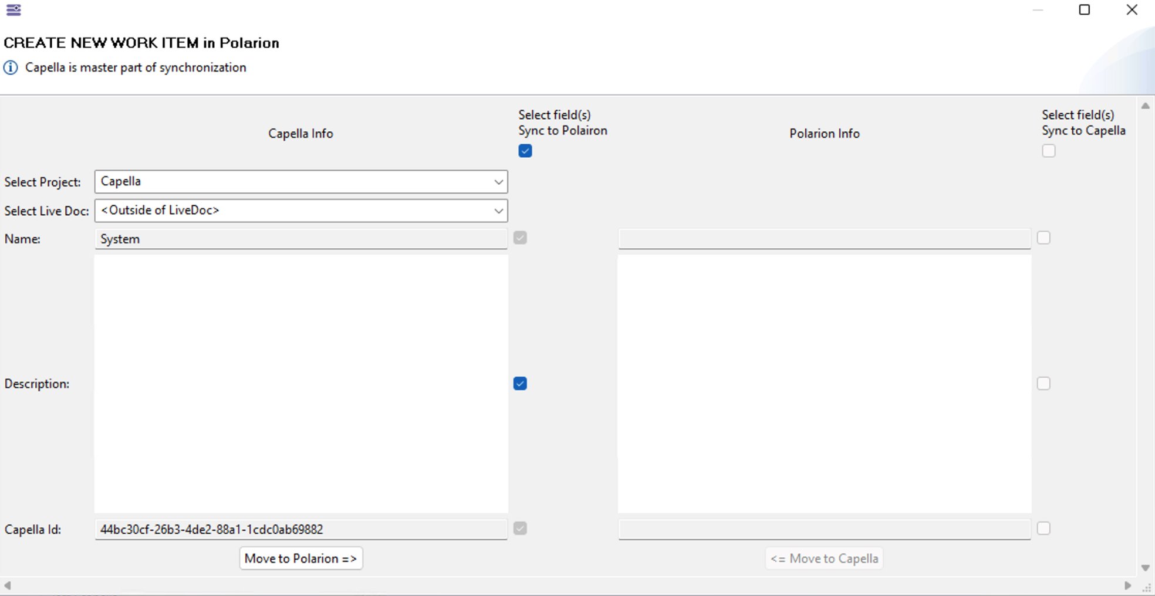Screen dimensions: 1155x596
Task: Click the Description label
Action: coord(37,384)
